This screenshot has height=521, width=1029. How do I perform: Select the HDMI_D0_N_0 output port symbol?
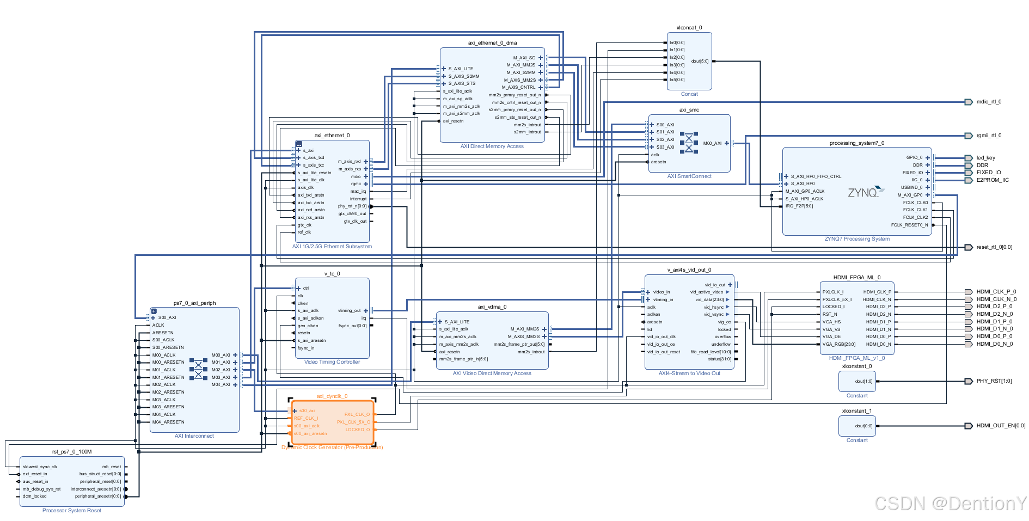click(x=968, y=344)
